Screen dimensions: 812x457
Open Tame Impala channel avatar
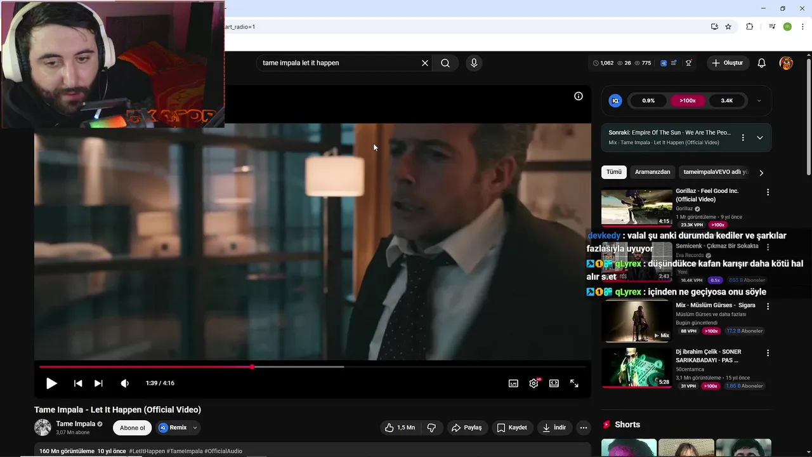pos(43,427)
